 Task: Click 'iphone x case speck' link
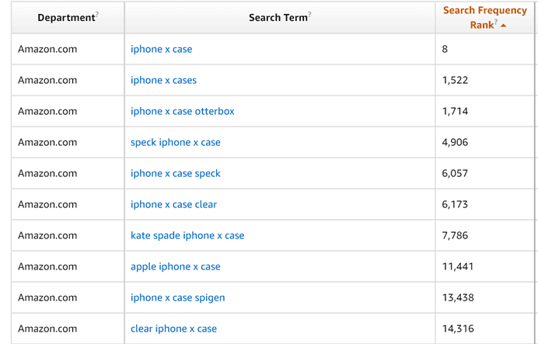point(175,173)
